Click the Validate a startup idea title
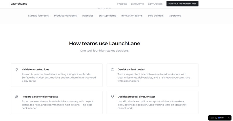This screenshot has width=233, height=121. click(x=35, y=69)
